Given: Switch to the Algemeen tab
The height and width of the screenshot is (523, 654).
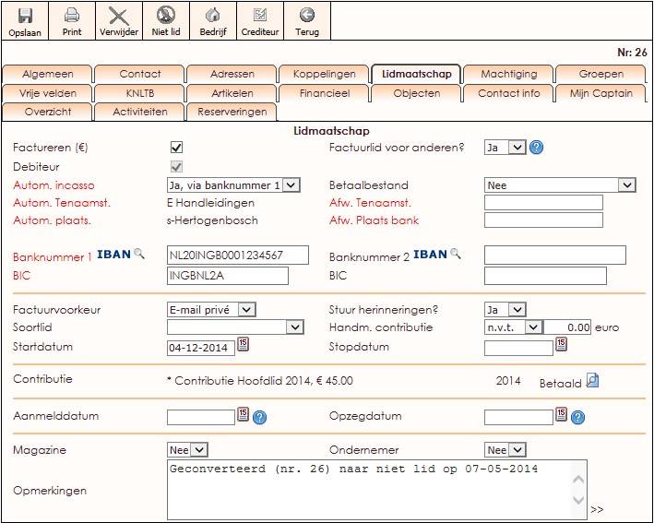Looking at the screenshot, I should tap(48, 74).
